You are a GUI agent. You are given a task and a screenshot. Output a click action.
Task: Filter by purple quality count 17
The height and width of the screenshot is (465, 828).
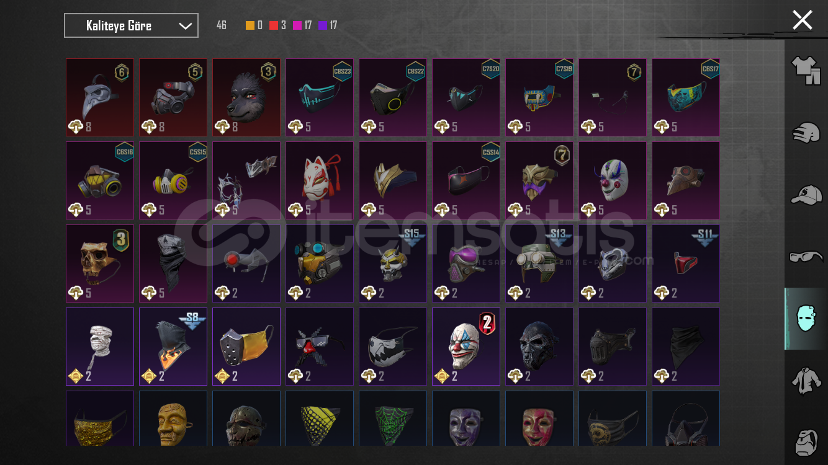[x=328, y=25]
